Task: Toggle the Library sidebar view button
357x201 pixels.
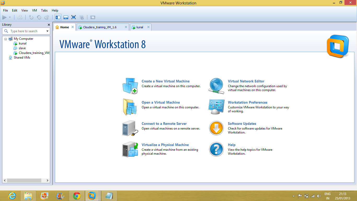Action: click(58, 18)
